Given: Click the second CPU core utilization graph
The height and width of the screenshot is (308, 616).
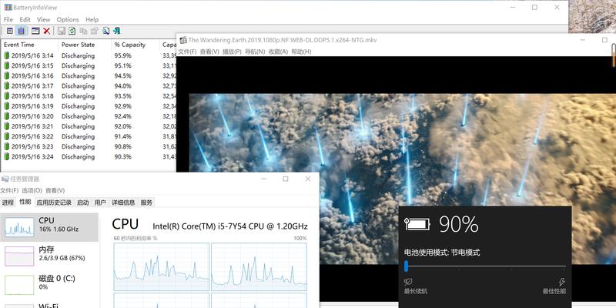Looking at the screenshot, I should point(259,266).
